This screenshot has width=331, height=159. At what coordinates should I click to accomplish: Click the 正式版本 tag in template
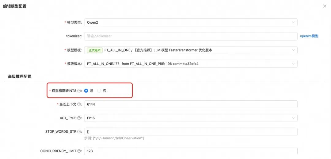point(95,50)
